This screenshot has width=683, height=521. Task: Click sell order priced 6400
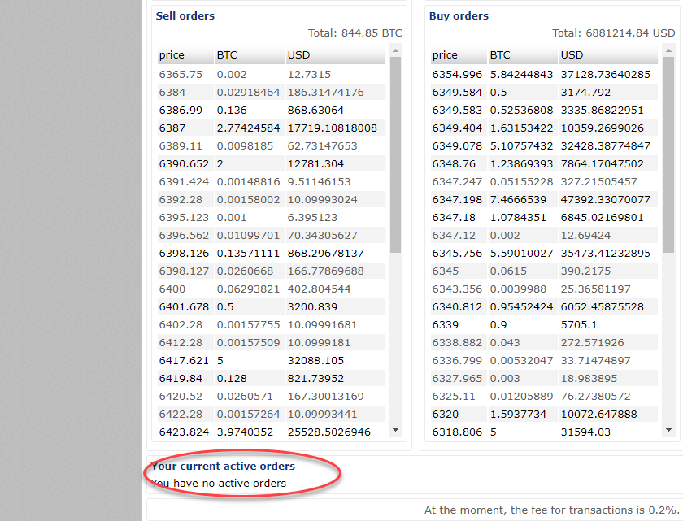[x=172, y=289]
